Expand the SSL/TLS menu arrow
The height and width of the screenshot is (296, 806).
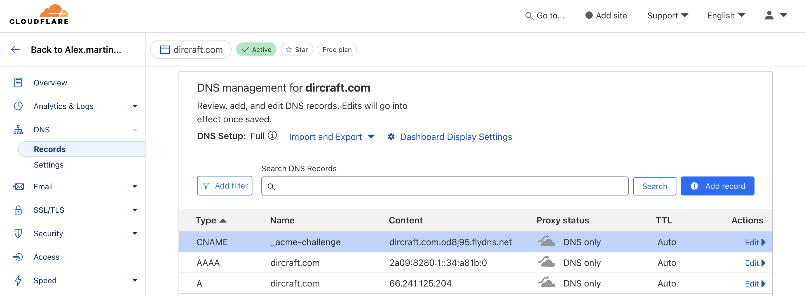(x=135, y=210)
